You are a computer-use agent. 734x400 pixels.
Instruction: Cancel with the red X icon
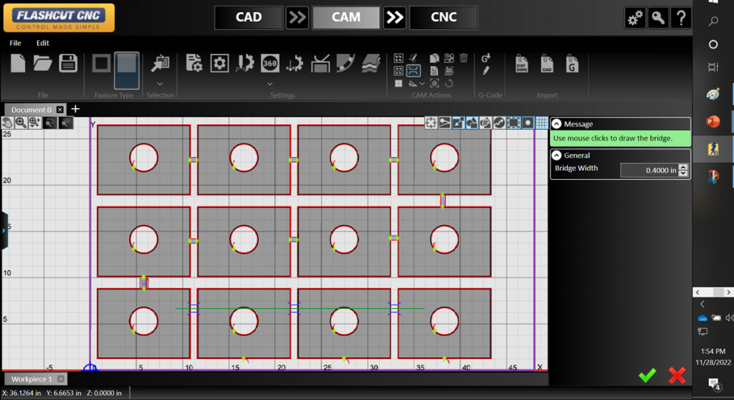[677, 374]
